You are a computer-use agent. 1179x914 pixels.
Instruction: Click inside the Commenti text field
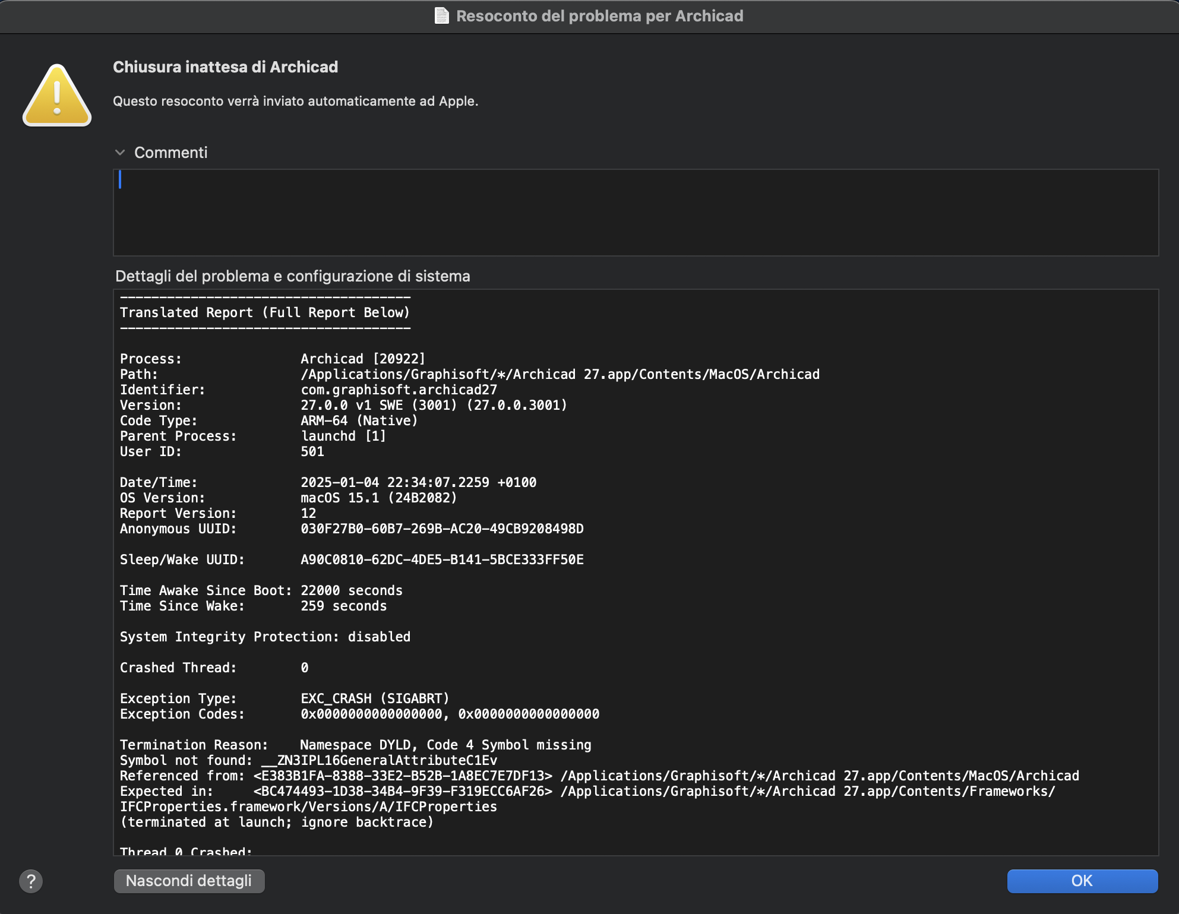tap(636, 213)
